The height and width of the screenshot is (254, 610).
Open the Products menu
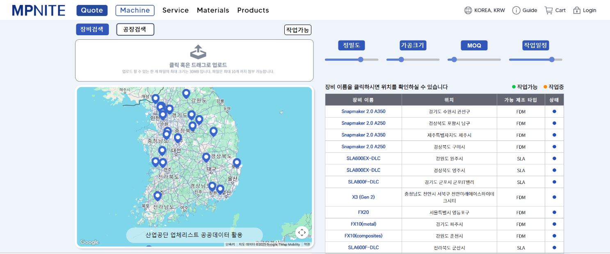pyautogui.click(x=253, y=10)
